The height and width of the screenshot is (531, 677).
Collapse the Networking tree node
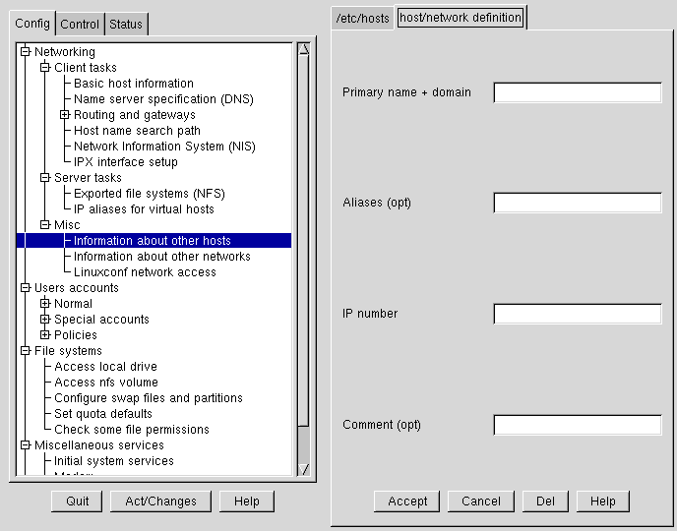pos(26,52)
